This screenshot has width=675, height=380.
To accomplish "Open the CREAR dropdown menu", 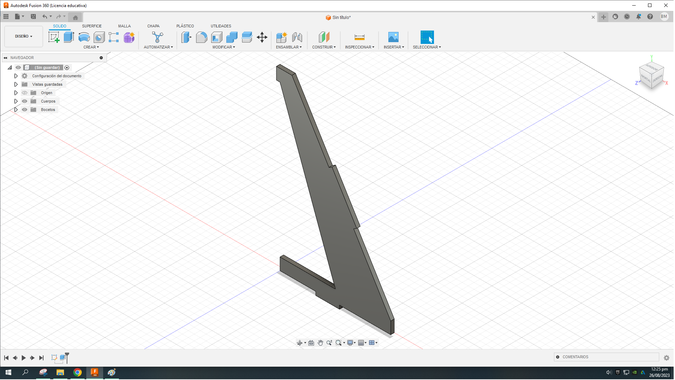I will [91, 47].
